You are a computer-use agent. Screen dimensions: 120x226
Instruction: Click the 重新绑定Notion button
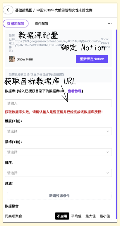tap(92, 59)
